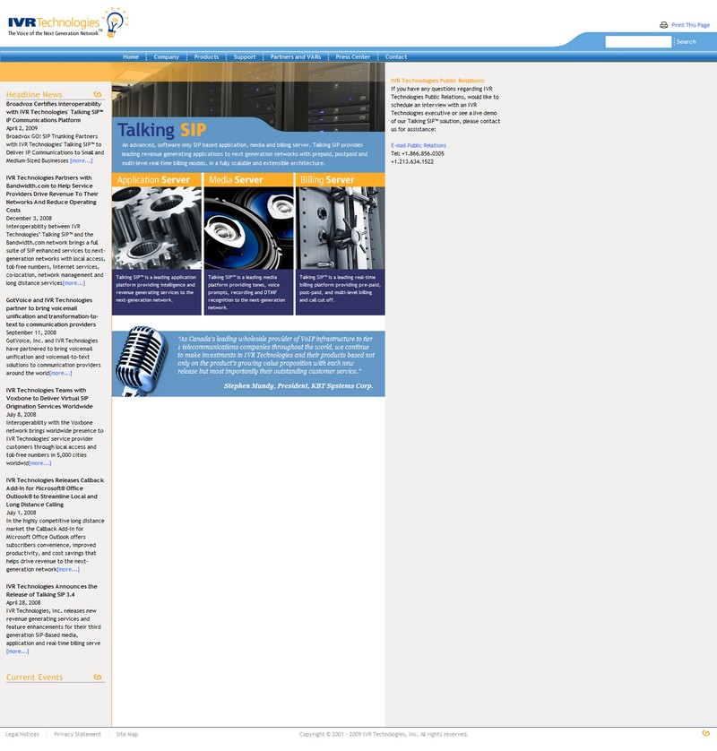Open the Headline News swirl icon
Screen dimensions: 717x751
pos(98,94)
